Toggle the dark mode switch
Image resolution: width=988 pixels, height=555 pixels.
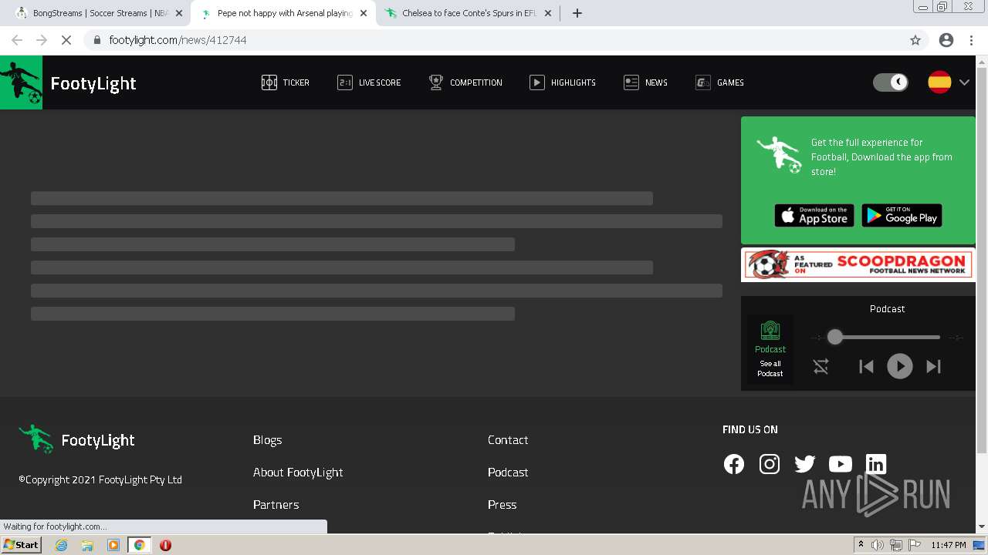tap(890, 82)
